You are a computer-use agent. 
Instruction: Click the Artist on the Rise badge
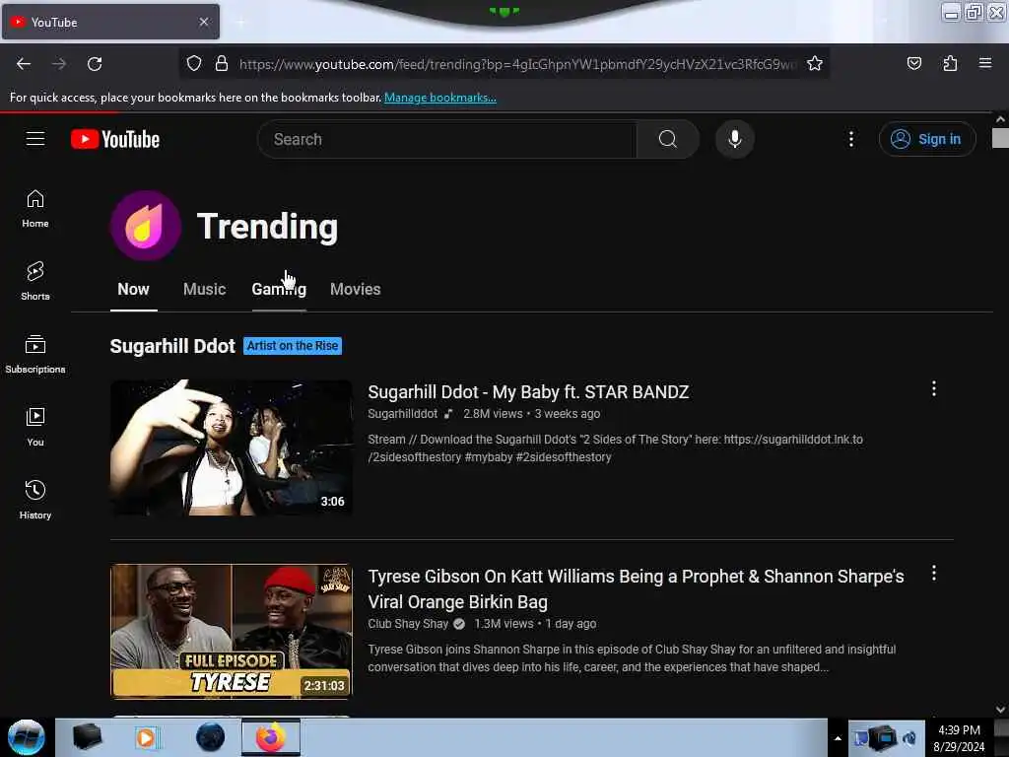293,346
